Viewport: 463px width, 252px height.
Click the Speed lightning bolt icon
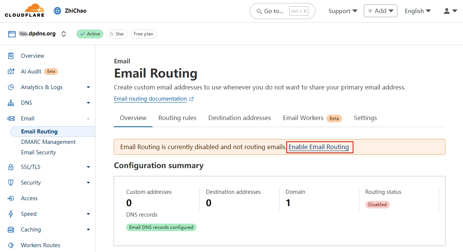(x=11, y=214)
